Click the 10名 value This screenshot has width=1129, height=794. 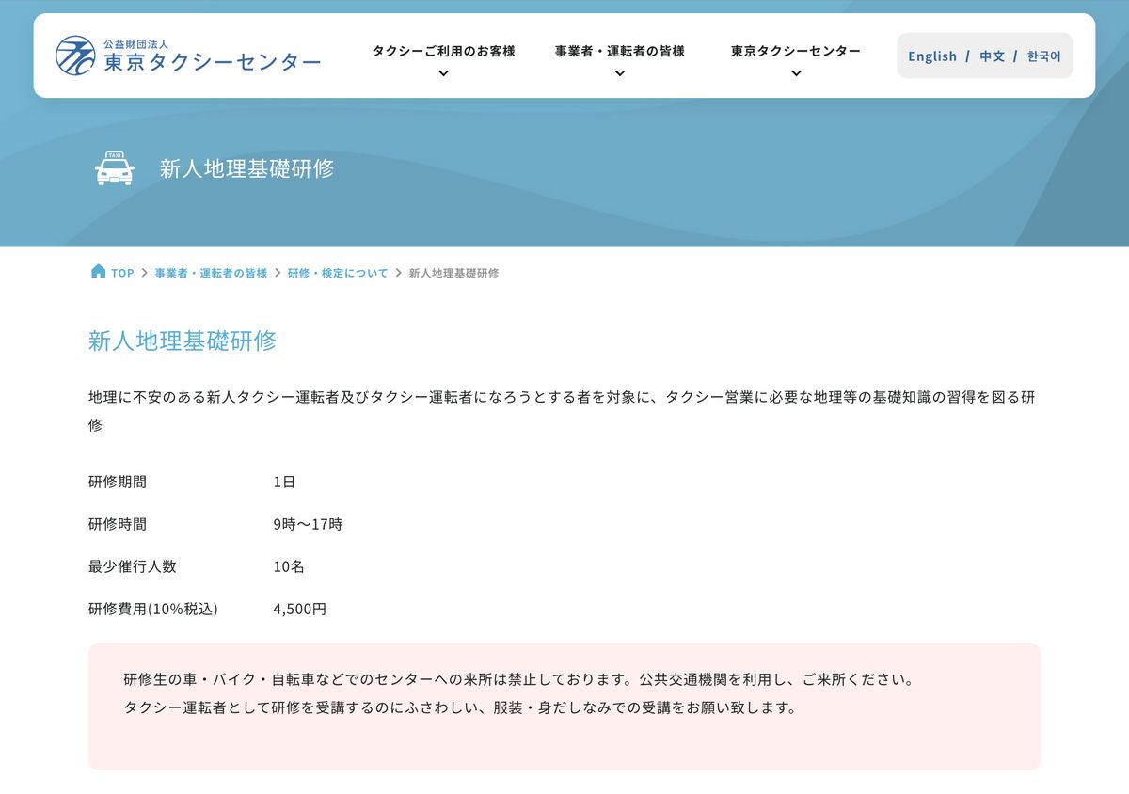pyautogui.click(x=289, y=566)
